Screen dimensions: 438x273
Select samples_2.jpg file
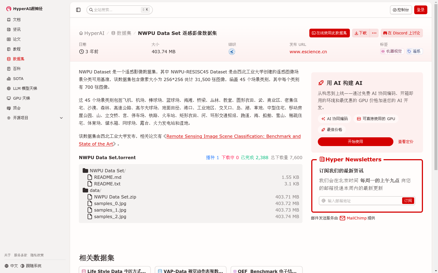pos(191,216)
